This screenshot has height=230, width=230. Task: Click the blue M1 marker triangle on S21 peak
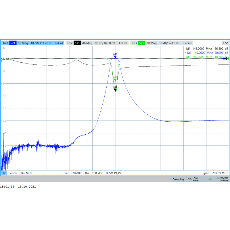pos(115,57)
